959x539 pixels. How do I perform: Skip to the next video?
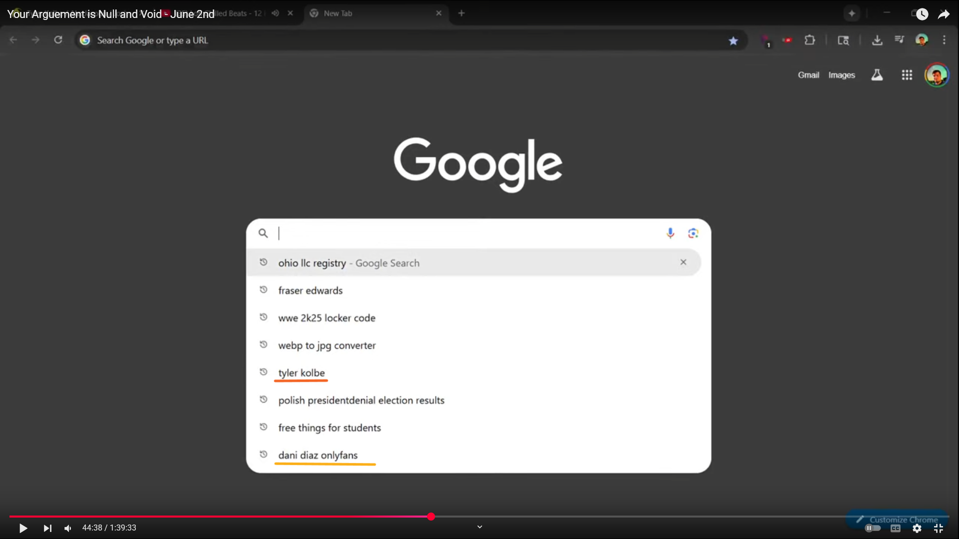point(47,528)
